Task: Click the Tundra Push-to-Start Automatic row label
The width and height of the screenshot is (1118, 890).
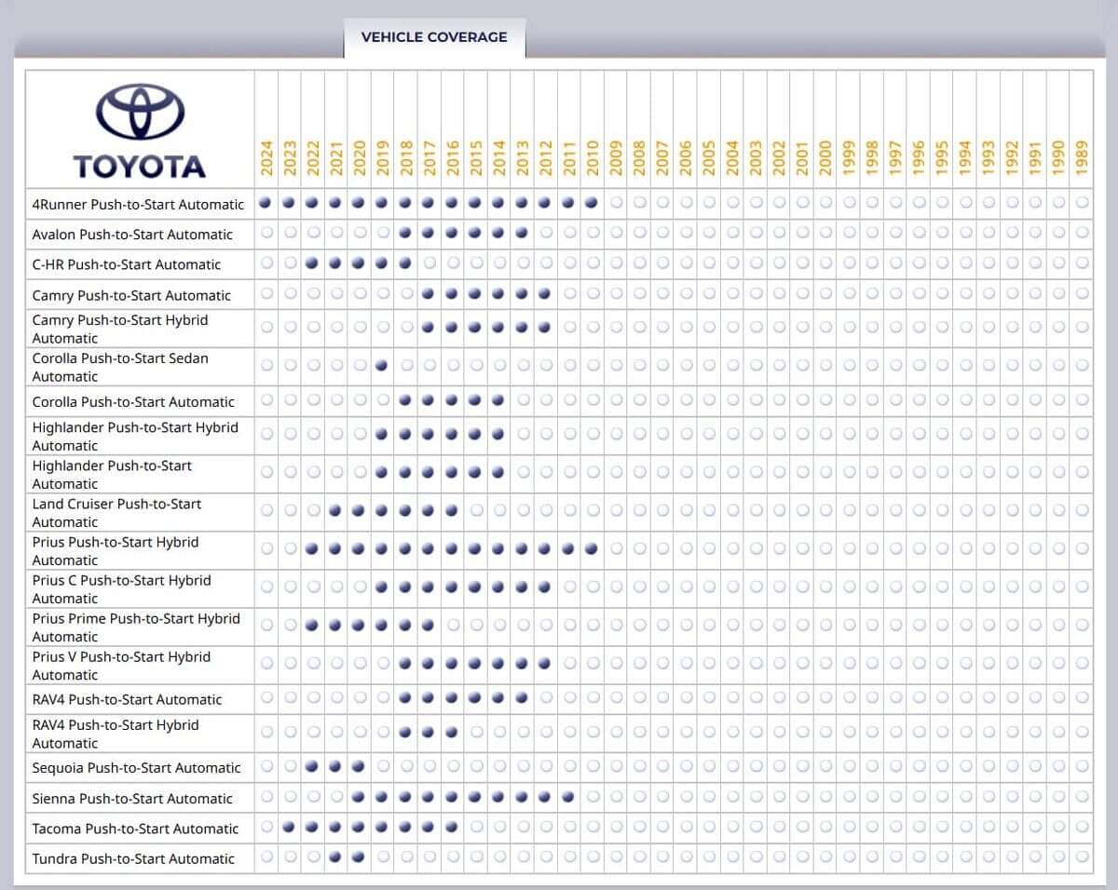Action: (x=133, y=858)
